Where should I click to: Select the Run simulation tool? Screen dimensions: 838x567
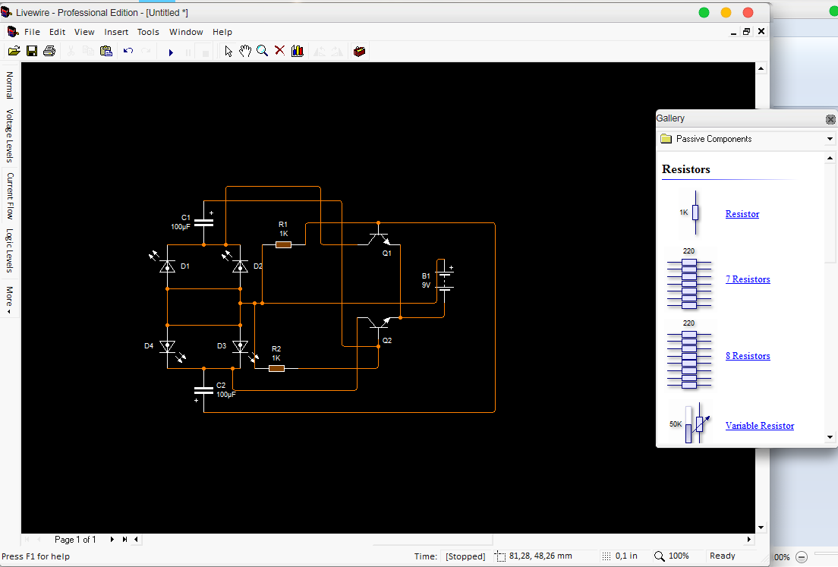[x=170, y=51]
